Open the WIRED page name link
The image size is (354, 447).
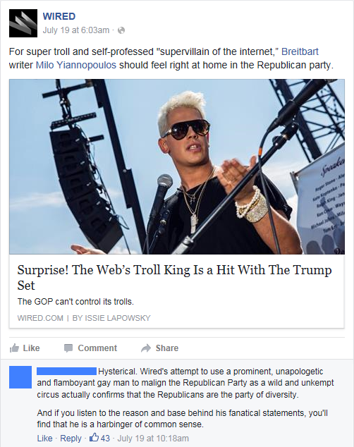point(59,16)
